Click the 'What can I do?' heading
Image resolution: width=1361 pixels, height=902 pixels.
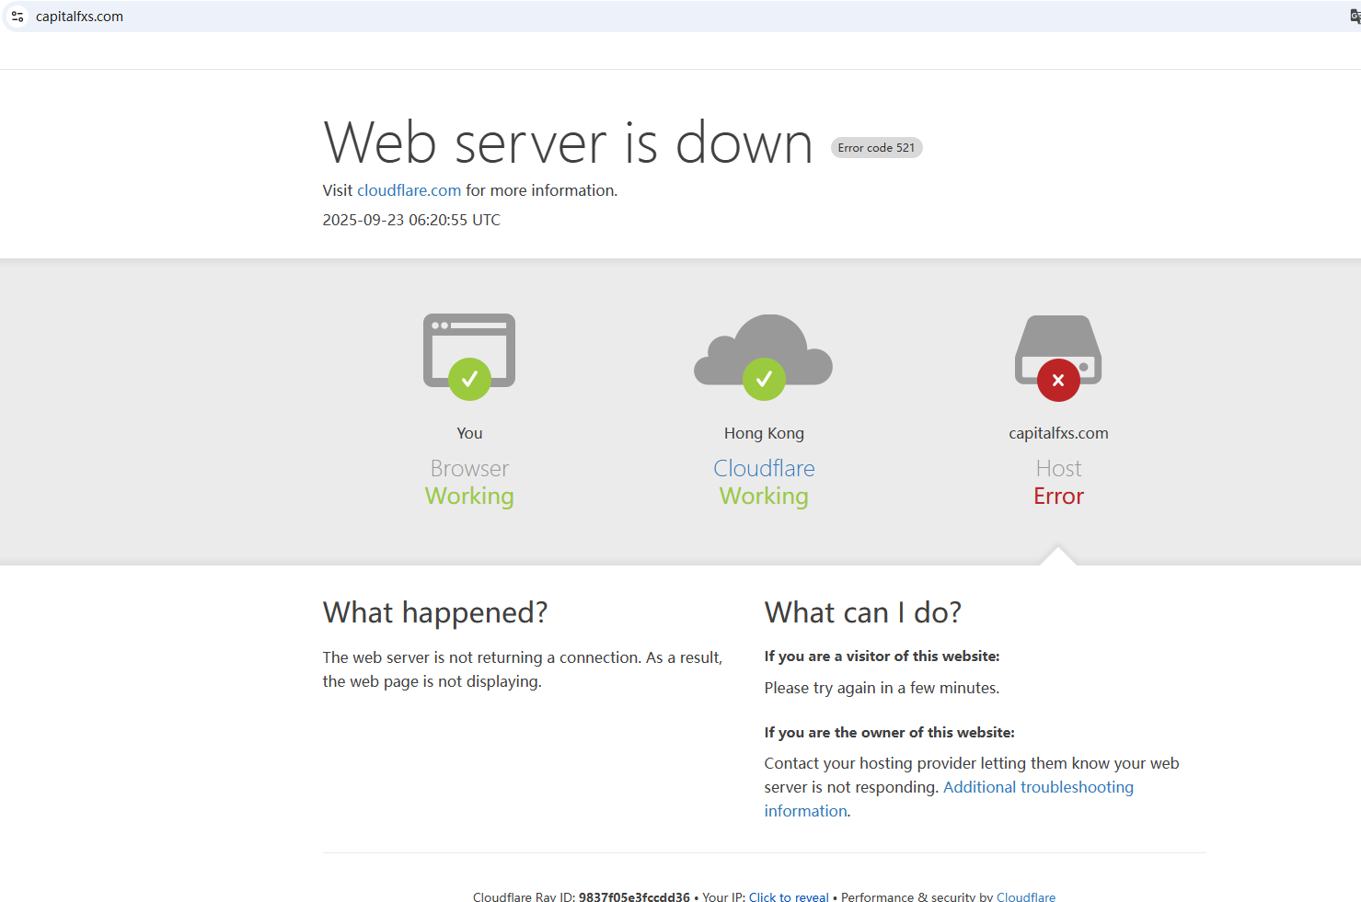click(862, 612)
